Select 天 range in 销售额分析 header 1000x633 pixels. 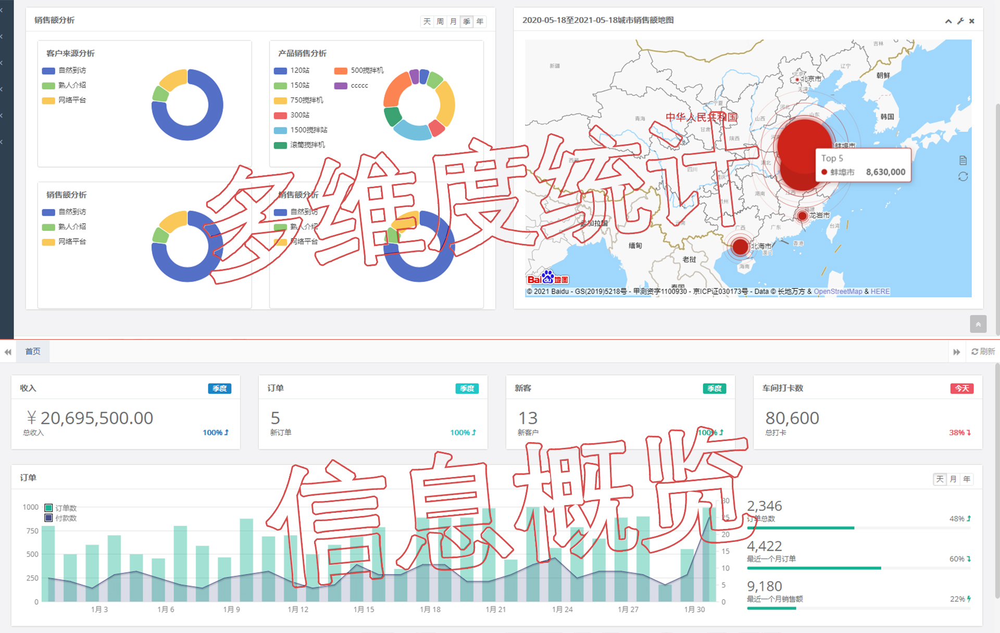tap(427, 21)
